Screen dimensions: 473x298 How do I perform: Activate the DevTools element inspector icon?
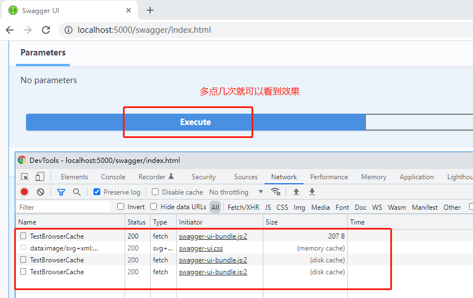[25, 176]
